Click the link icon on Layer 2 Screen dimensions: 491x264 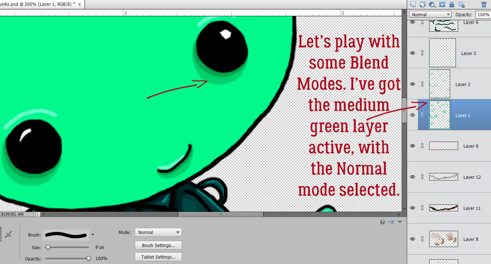tap(422, 84)
